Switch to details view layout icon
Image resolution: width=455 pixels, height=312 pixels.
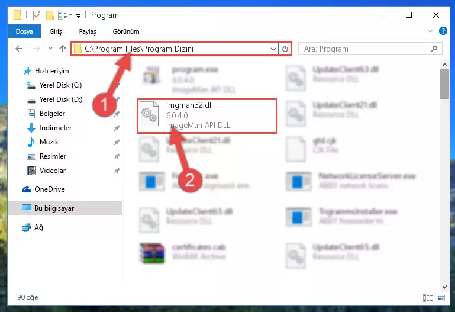tap(428, 298)
